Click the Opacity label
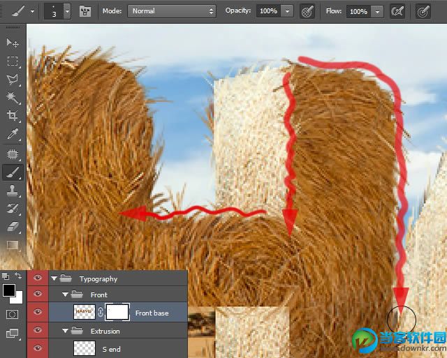Screen dimensions: 447x358 coord(238,10)
